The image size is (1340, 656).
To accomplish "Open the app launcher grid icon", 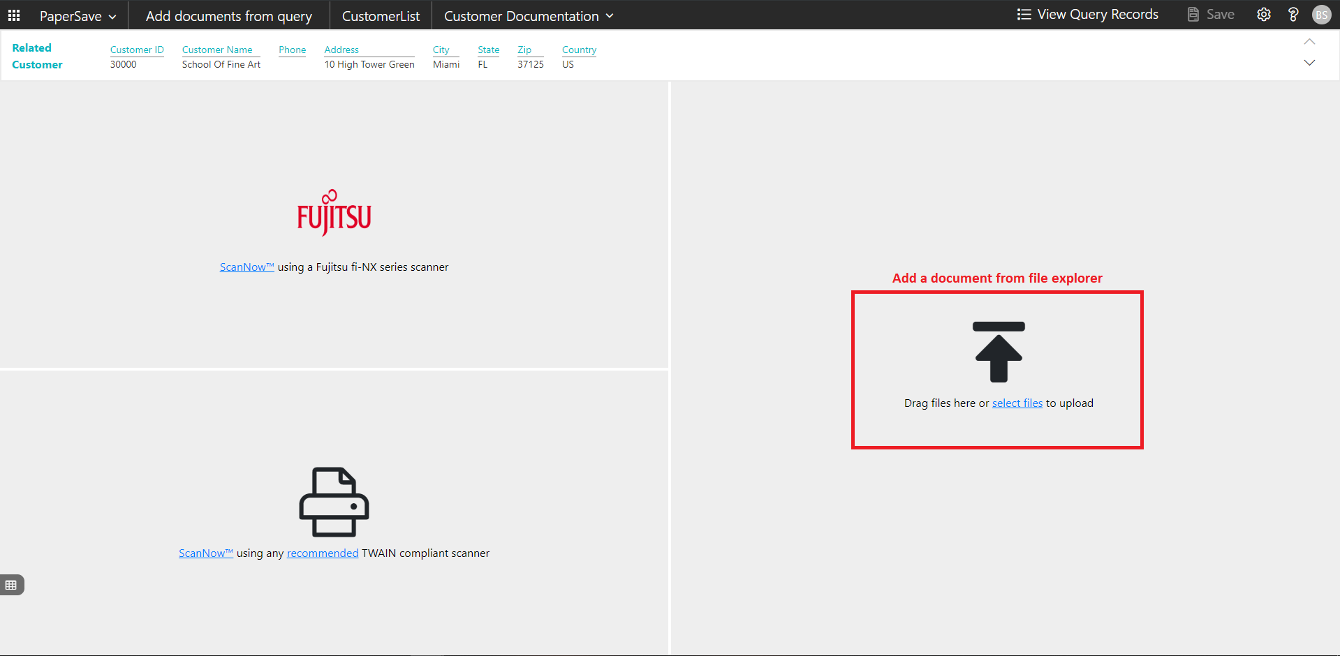I will 14,15.
